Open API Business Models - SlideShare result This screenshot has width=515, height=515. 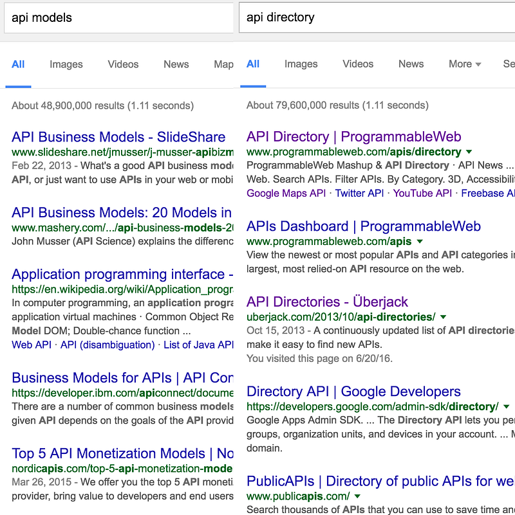(x=118, y=137)
